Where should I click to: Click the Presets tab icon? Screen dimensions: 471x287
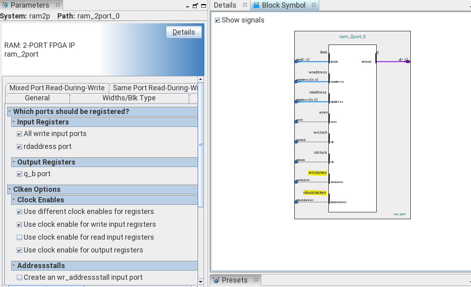click(216, 280)
